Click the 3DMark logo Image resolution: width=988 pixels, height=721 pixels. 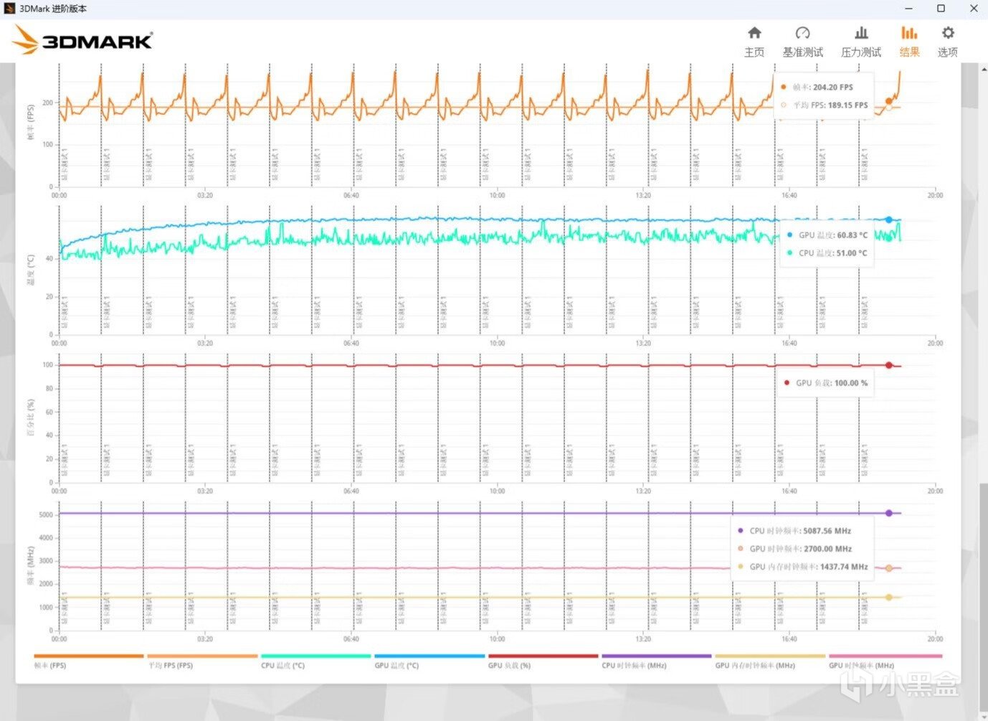point(83,40)
